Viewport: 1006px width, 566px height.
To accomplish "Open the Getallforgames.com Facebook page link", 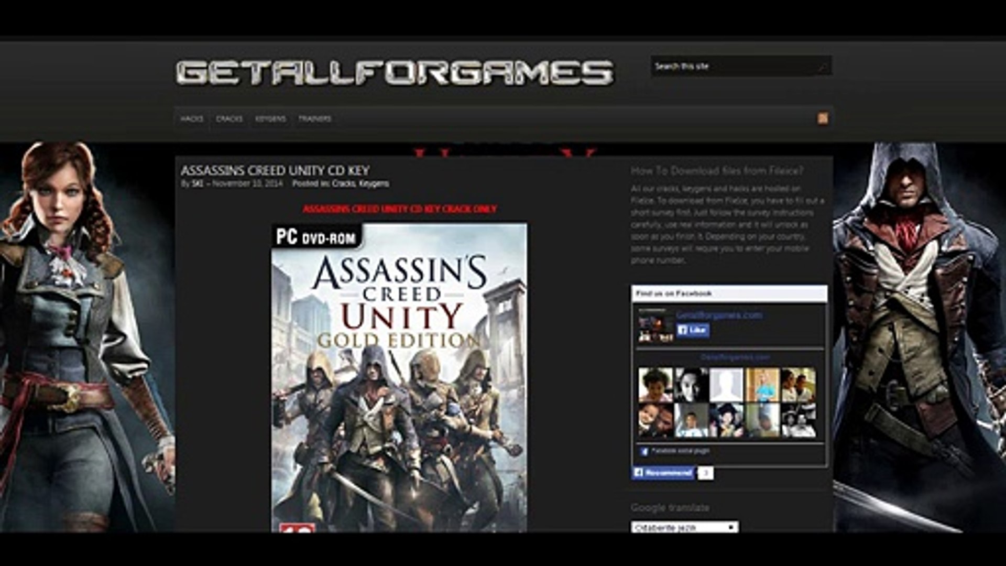I will coord(719,315).
